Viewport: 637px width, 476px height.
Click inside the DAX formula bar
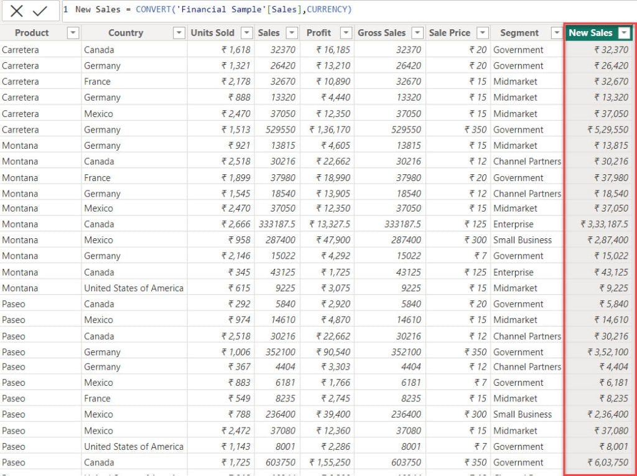[x=350, y=11]
